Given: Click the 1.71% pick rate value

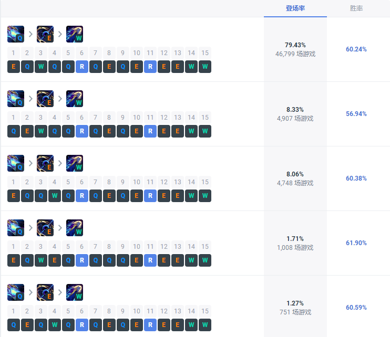Looking at the screenshot, I should [x=295, y=239].
